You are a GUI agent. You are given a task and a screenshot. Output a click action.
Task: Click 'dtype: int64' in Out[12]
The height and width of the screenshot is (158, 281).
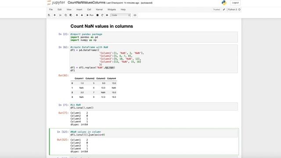tap(79, 151)
